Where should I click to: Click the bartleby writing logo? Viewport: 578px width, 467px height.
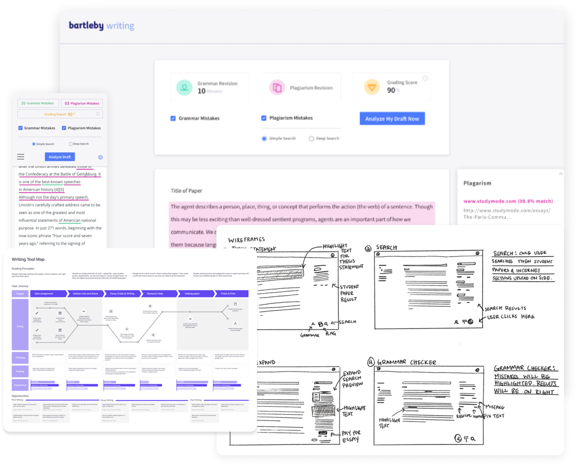(101, 25)
